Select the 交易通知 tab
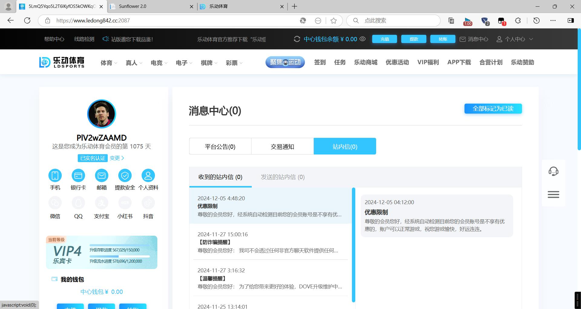The width and height of the screenshot is (581, 309). point(282,147)
